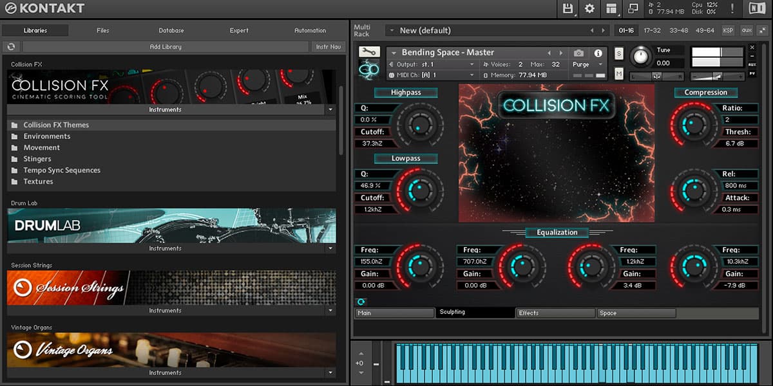Open Kontakt options with the gear icon
This screenshot has width=773, height=386.
tap(589, 9)
